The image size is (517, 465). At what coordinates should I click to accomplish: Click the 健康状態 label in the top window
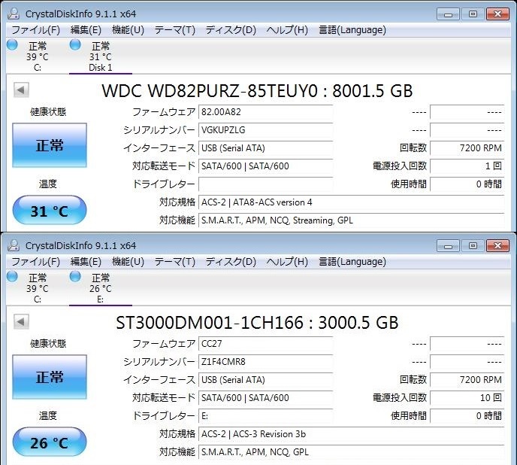(48, 112)
